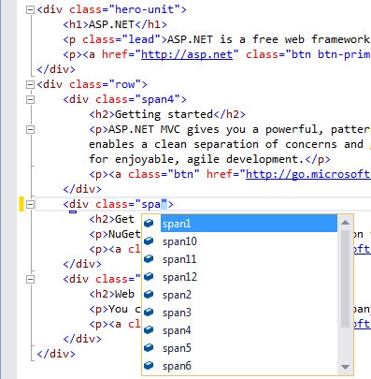
Task: Click the class icon beside span4
Action: 150,329
